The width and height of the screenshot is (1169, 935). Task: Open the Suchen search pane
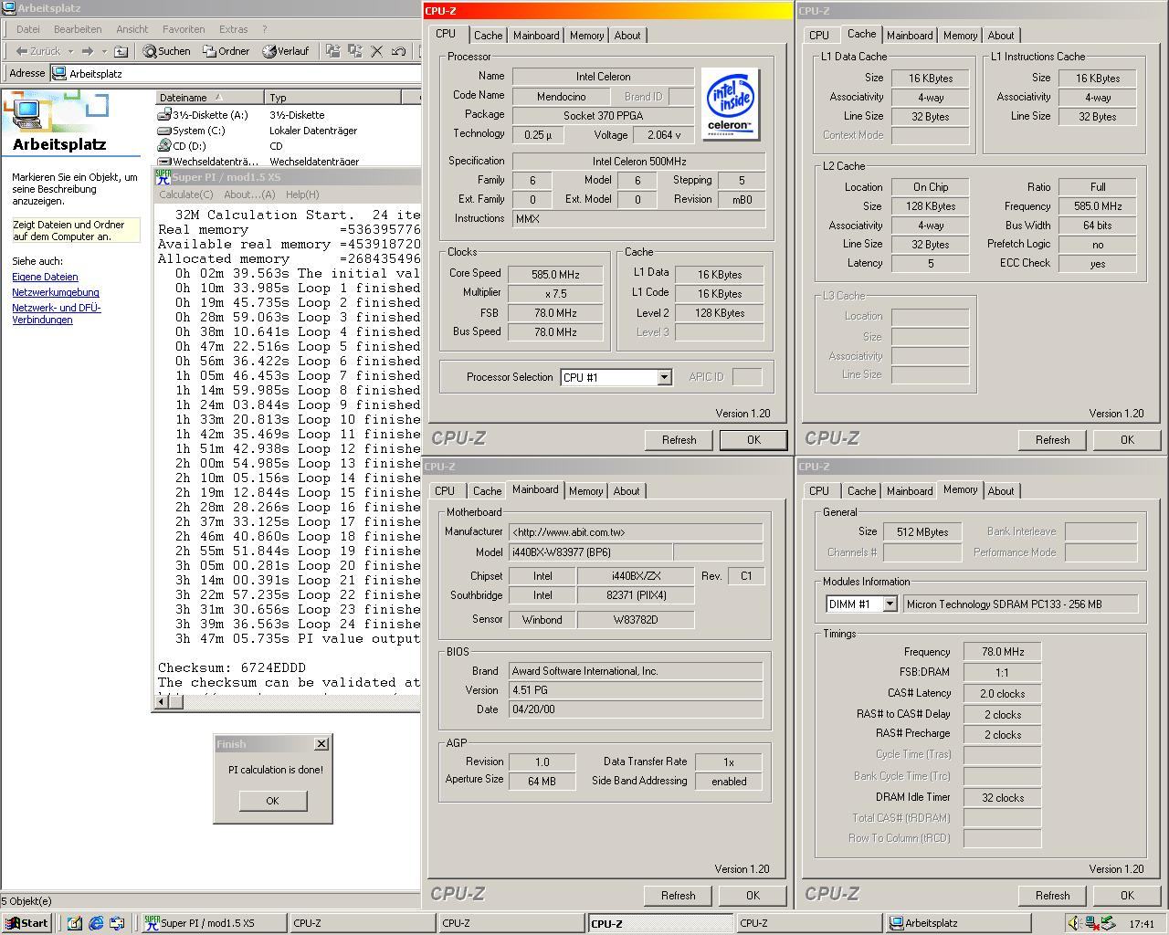[166, 51]
